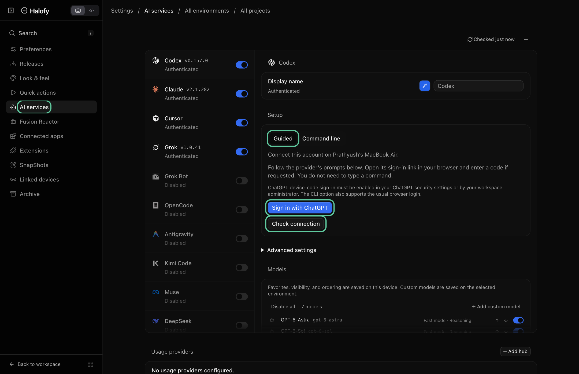Click the Cursor cube icon
579x374 pixels.
[156, 118]
